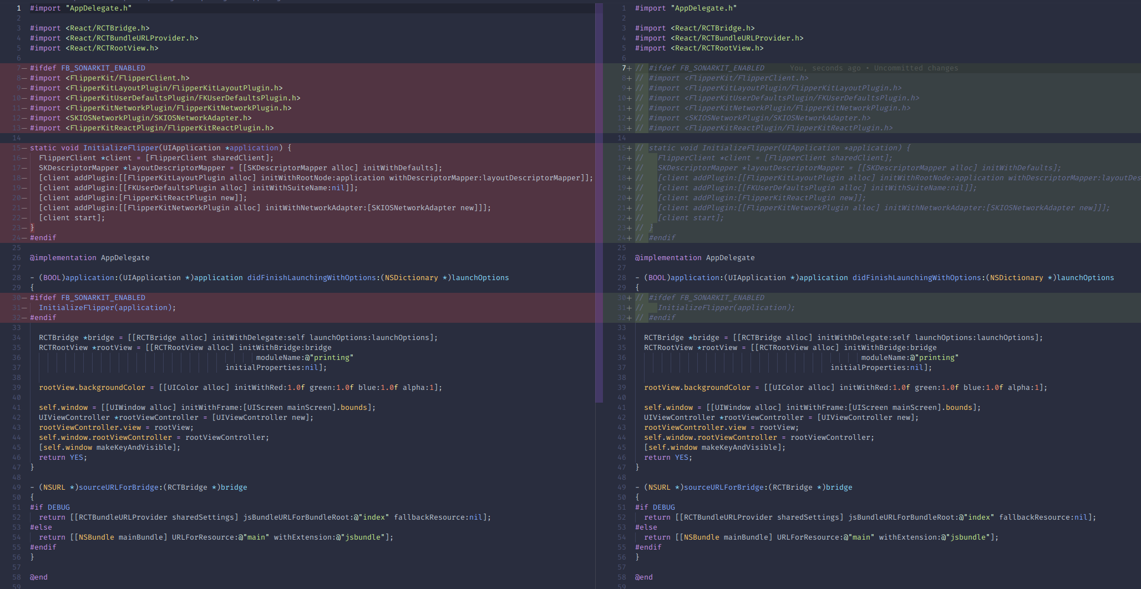Click commented '// #ifdef FB_SONARKIT_ENABLED' on right line 7

click(x=700, y=68)
